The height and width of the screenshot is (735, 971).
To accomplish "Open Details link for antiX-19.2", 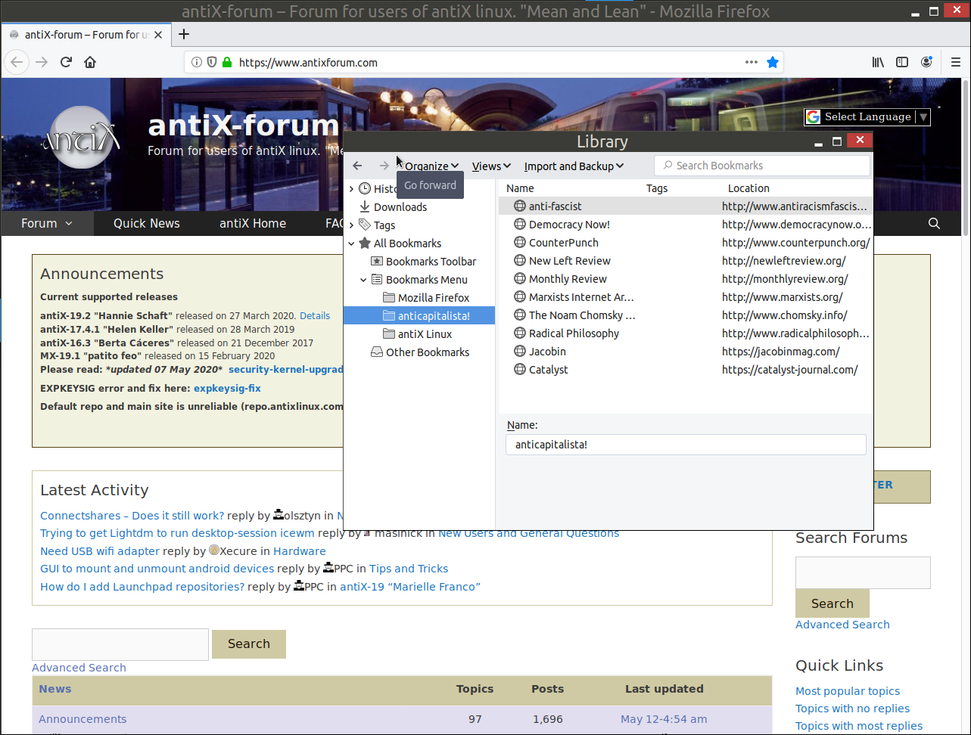I will [x=315, y=315].
